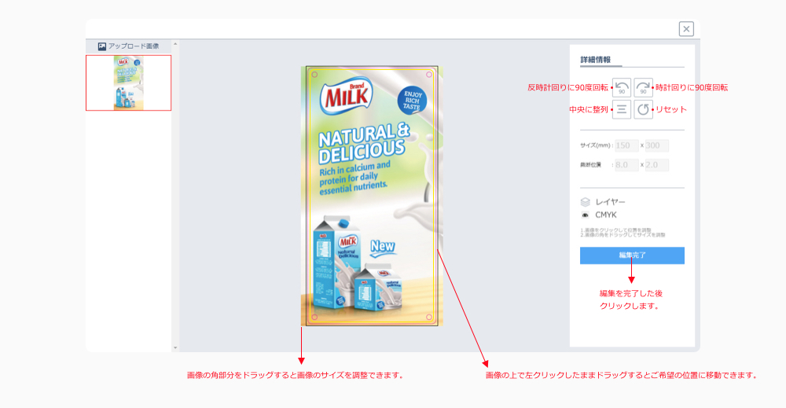This screenshot has height=408, width=786.
Task: Rotate image 90 degrees counterclockwise
Action: tap(622, 87)
